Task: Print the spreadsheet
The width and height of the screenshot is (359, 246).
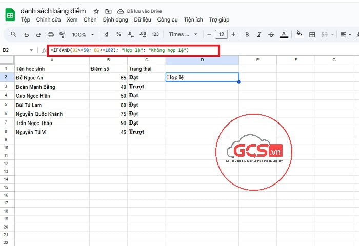Action: pyautogui.click(x=50, y=35)
